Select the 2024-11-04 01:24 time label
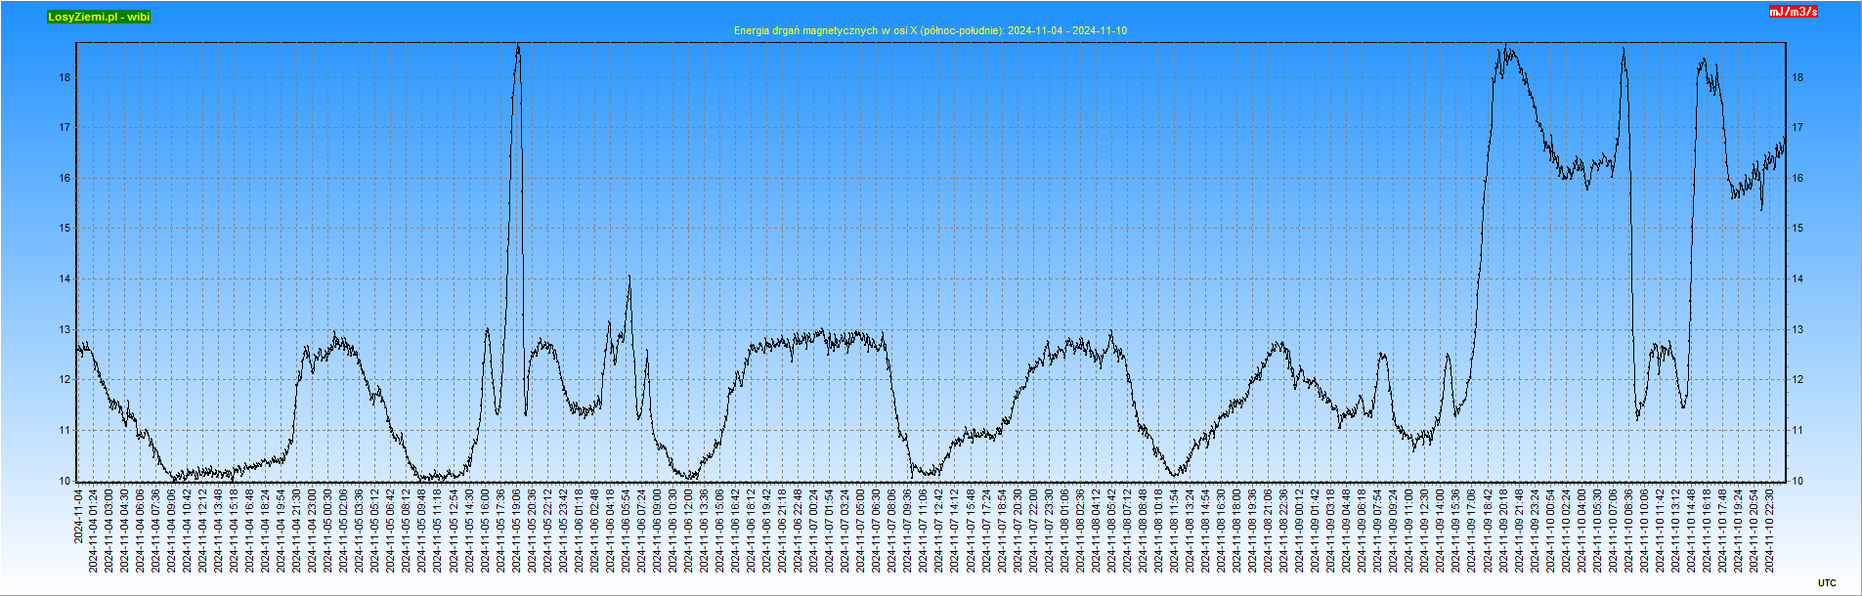This screenshot has width=1862, height=596. tap(94, 531)
